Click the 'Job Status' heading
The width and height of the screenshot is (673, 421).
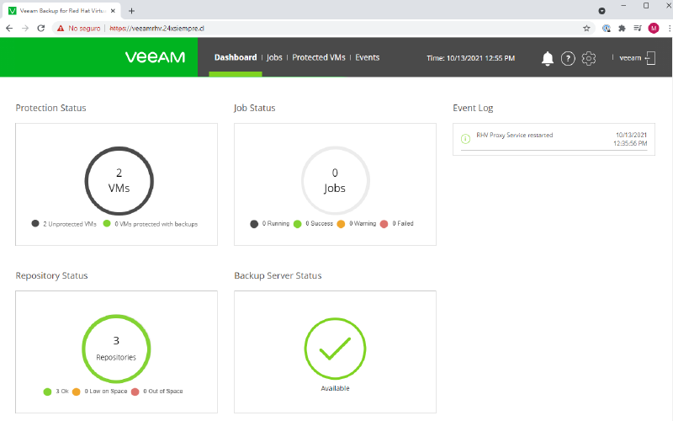255,108
